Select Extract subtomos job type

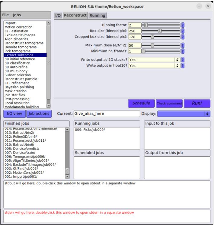[25, 55]
